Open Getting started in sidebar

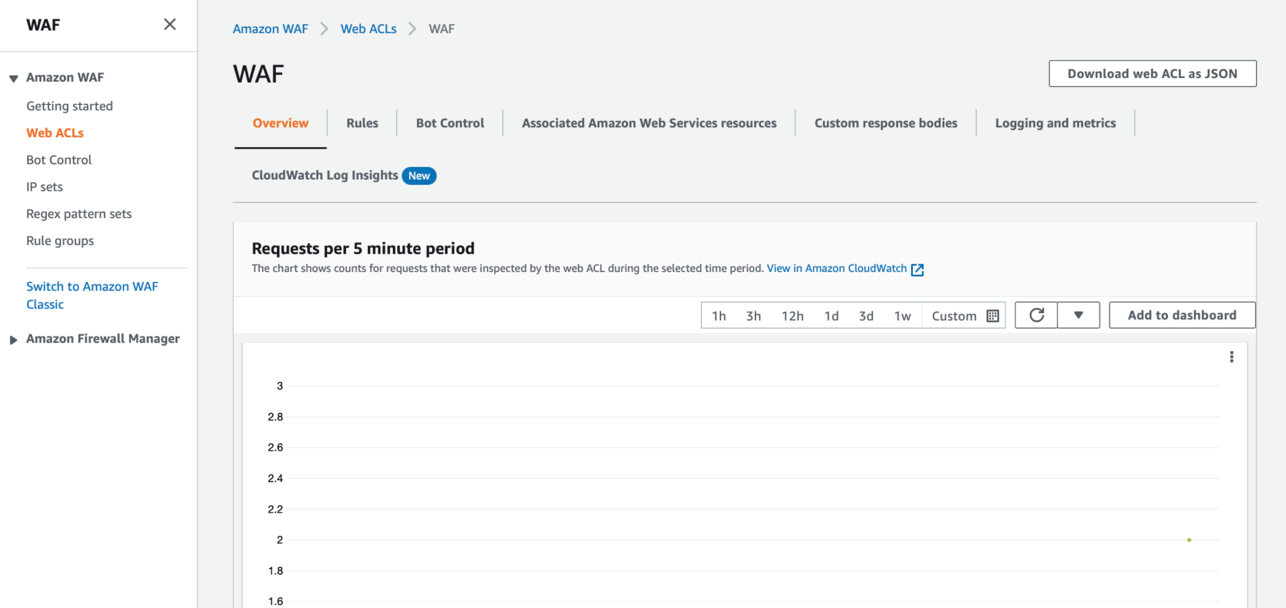coord(69,106)
